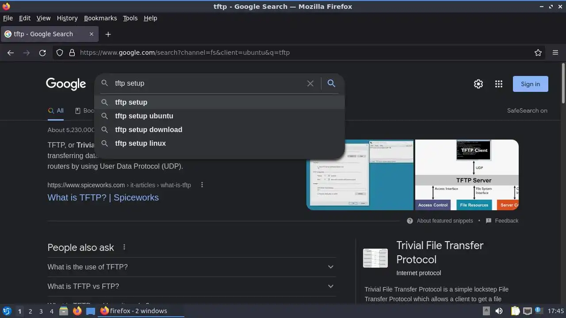The height and width of the screenshot is (318, 566).
Task: Open TFTP Server diagram thumbnail
Action: (x=467, y=175)
